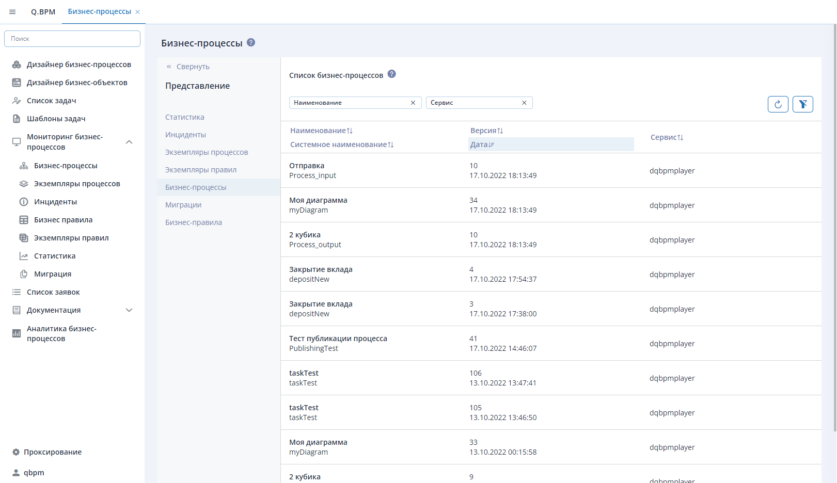Sort by Версия column header
Image resolution: width=837 pixels, height=483 pixels.
click(x=486, y=131)
